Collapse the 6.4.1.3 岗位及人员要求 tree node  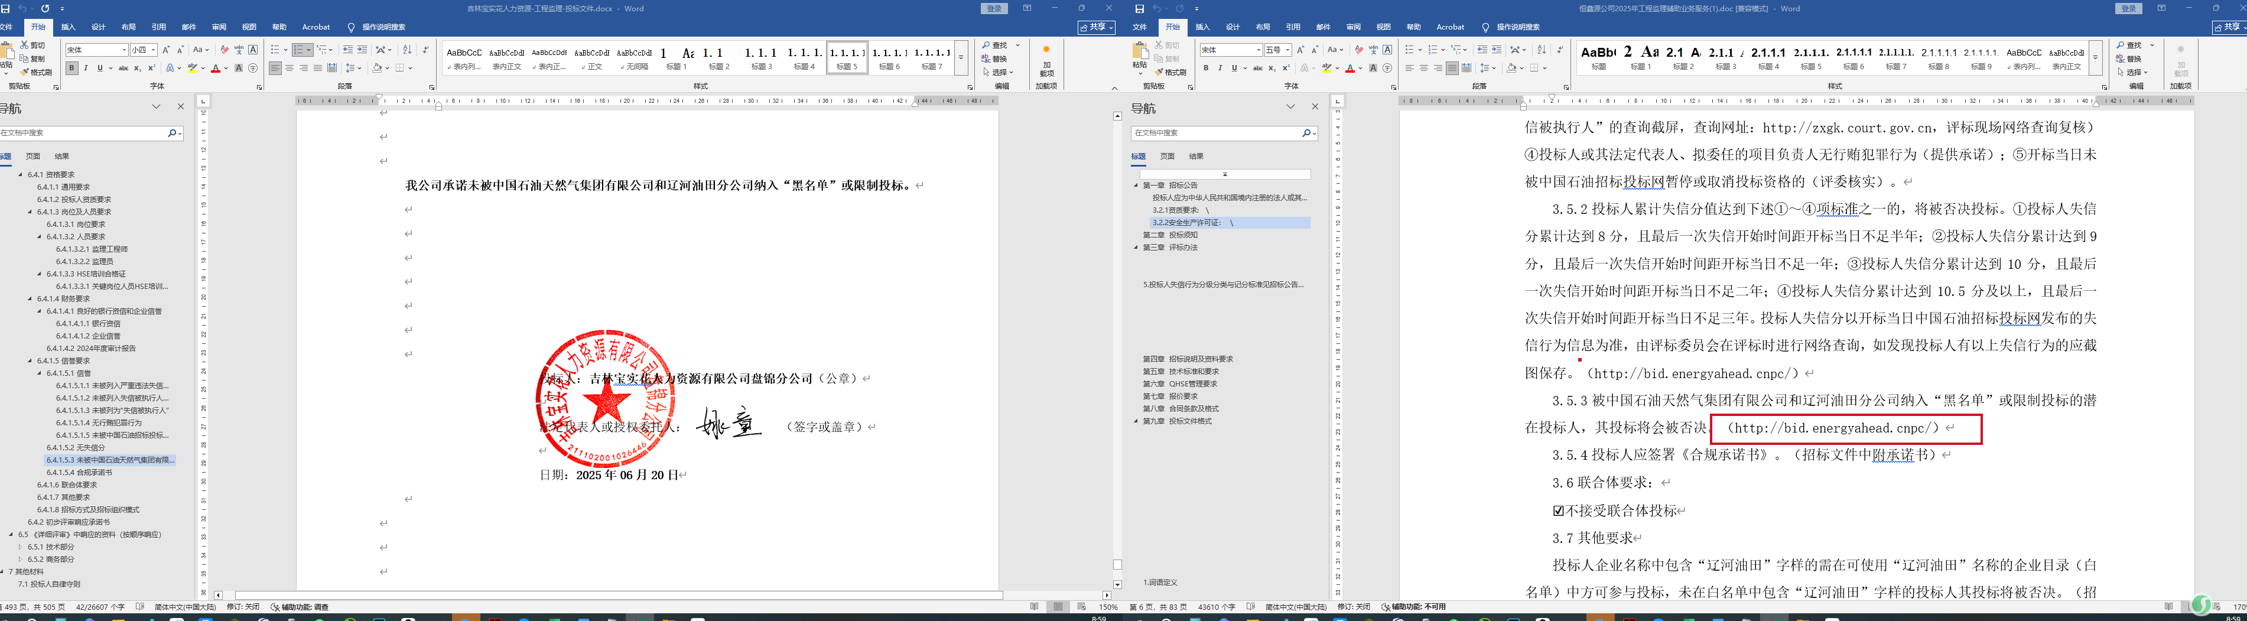click(x=30, y=212)
